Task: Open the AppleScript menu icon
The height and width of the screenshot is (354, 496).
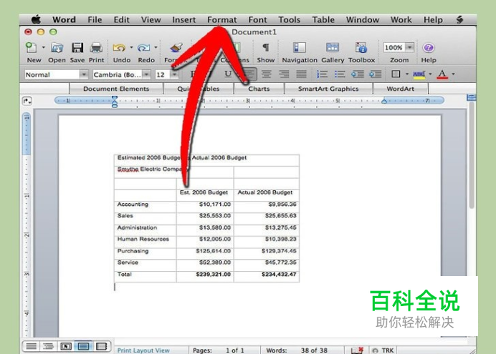Action: pos(459,19)
